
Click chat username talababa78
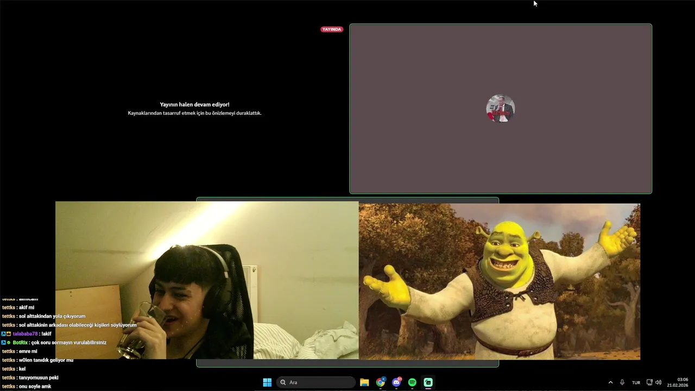26,334
